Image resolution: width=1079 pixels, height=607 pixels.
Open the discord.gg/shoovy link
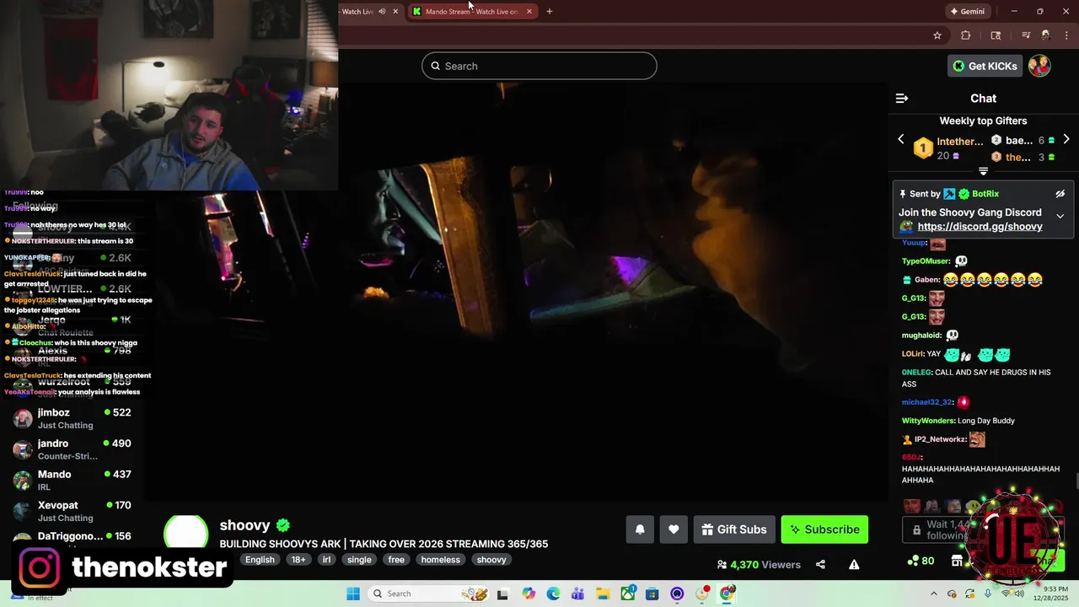[x=980, y=227]
